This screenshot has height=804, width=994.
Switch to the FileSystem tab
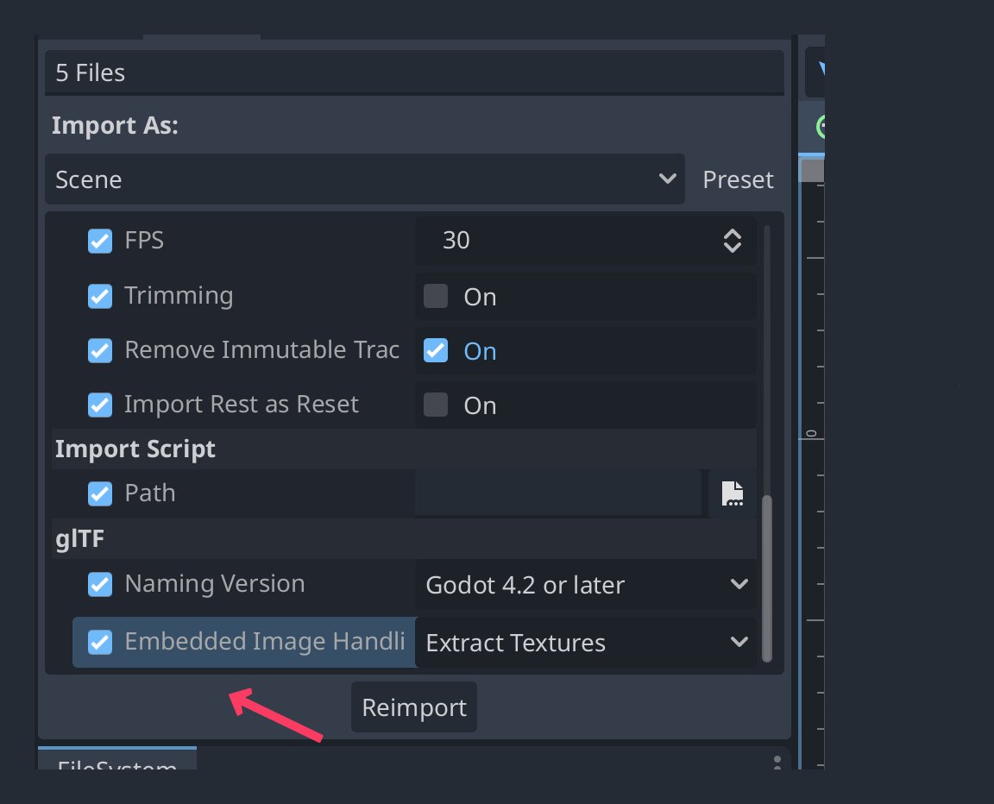[117, 760]
